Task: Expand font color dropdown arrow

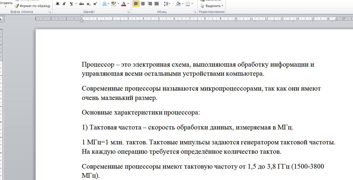Action: (128, 4)
